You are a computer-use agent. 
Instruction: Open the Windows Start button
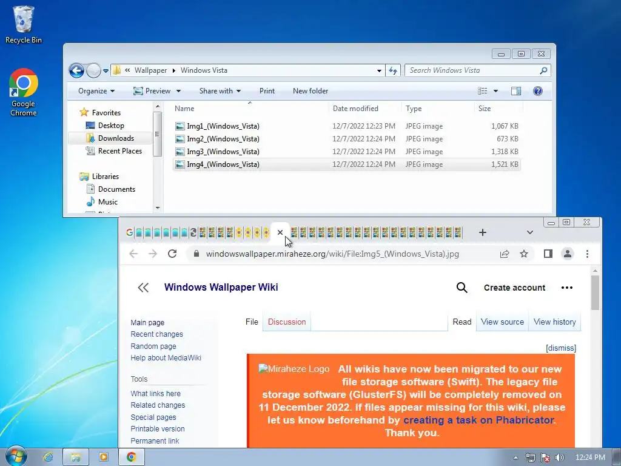click(x=16, y=457)
